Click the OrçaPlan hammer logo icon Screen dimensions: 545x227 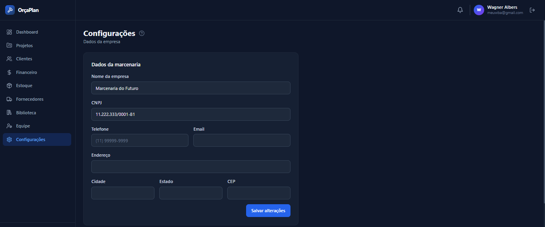10,10
